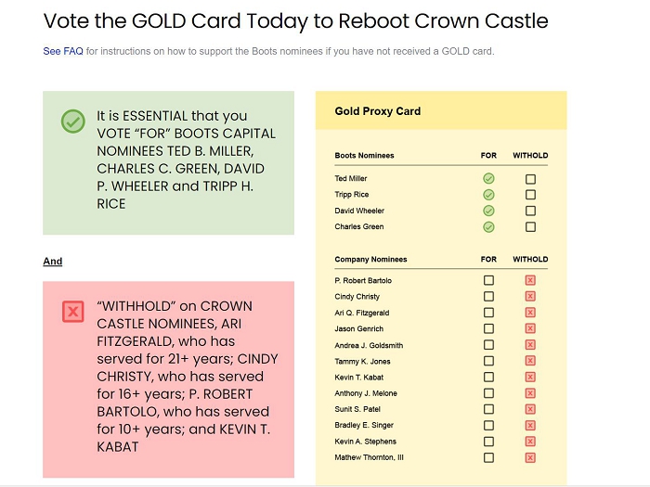
Task: Click the Gold Proxy Card header
Action: click(x=378, y=111)
